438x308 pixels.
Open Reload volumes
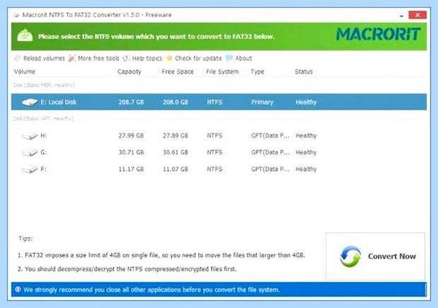tap(39, 58)
